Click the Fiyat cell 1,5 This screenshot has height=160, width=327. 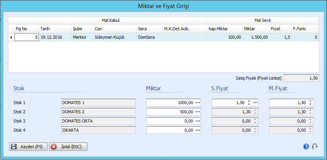280,37
